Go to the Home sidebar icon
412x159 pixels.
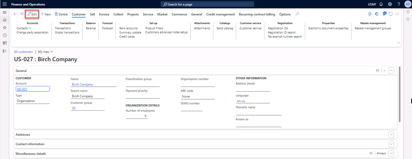(5, 20)
